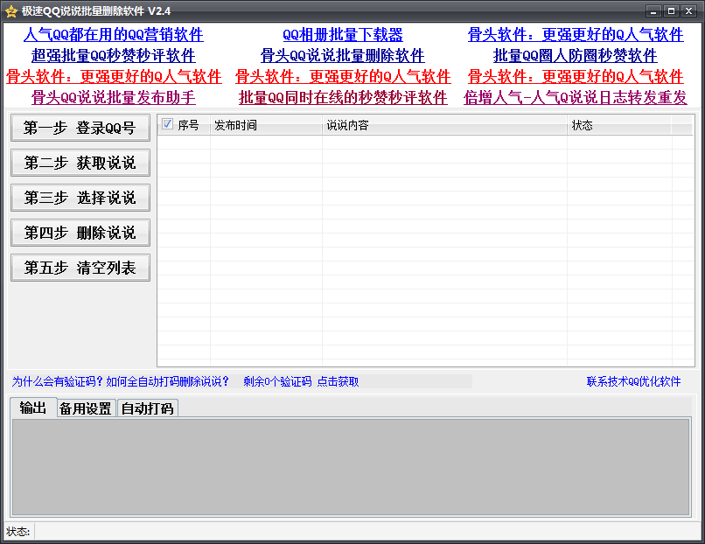Open the QQ相册批量下载器 link
The height and width of the screenshot is (544, 705).
(343, 35)
